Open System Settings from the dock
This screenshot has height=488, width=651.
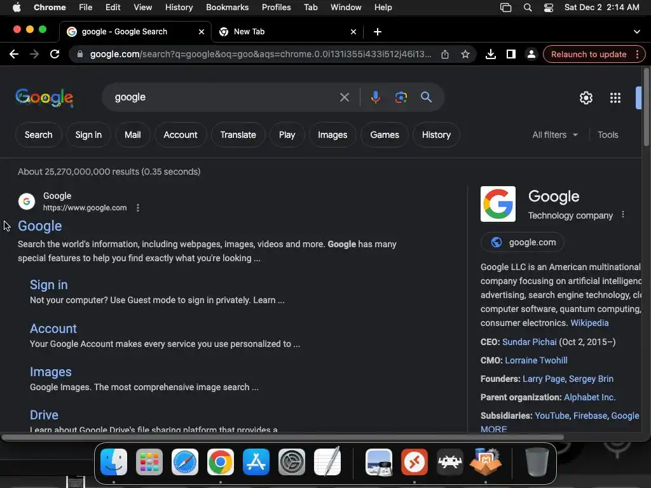click(x=291, y=462)
